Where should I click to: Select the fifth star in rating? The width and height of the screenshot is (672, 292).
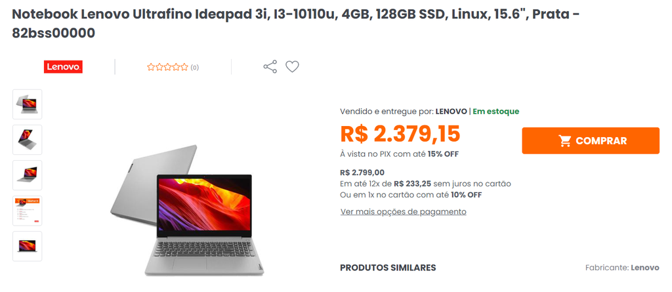point(184,67)
